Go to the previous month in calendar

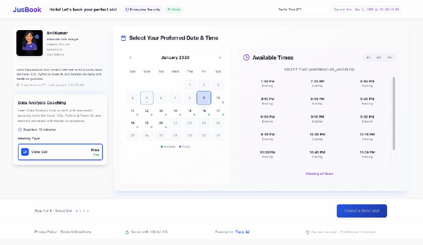tap(131, 58)
